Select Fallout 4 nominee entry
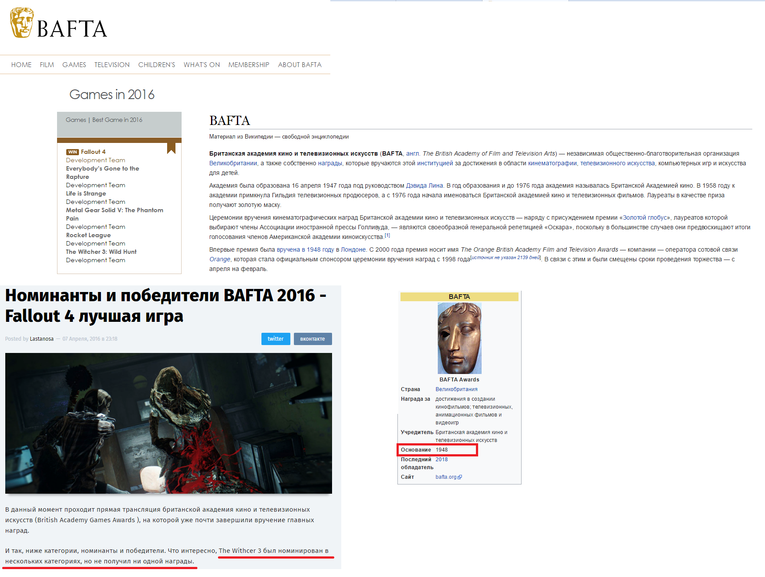The width and height of the screenshot is (765, 577). [x=93, y=152]
